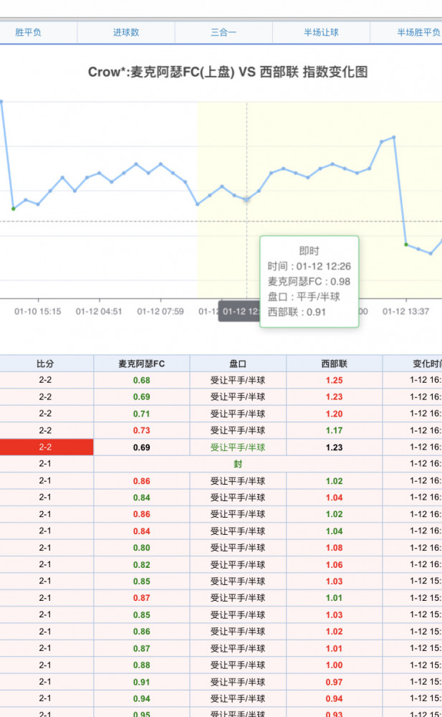This screenshot has height=717, width=442.
Task: Click the 0.82 odds value
Action: tap(142, 565)
